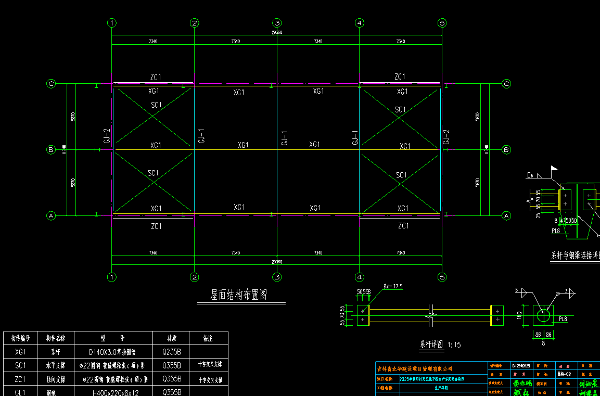Select PL8 label in the beam connection detail
This screenshot has width=600, height=396.
click(x=556, y=231)
